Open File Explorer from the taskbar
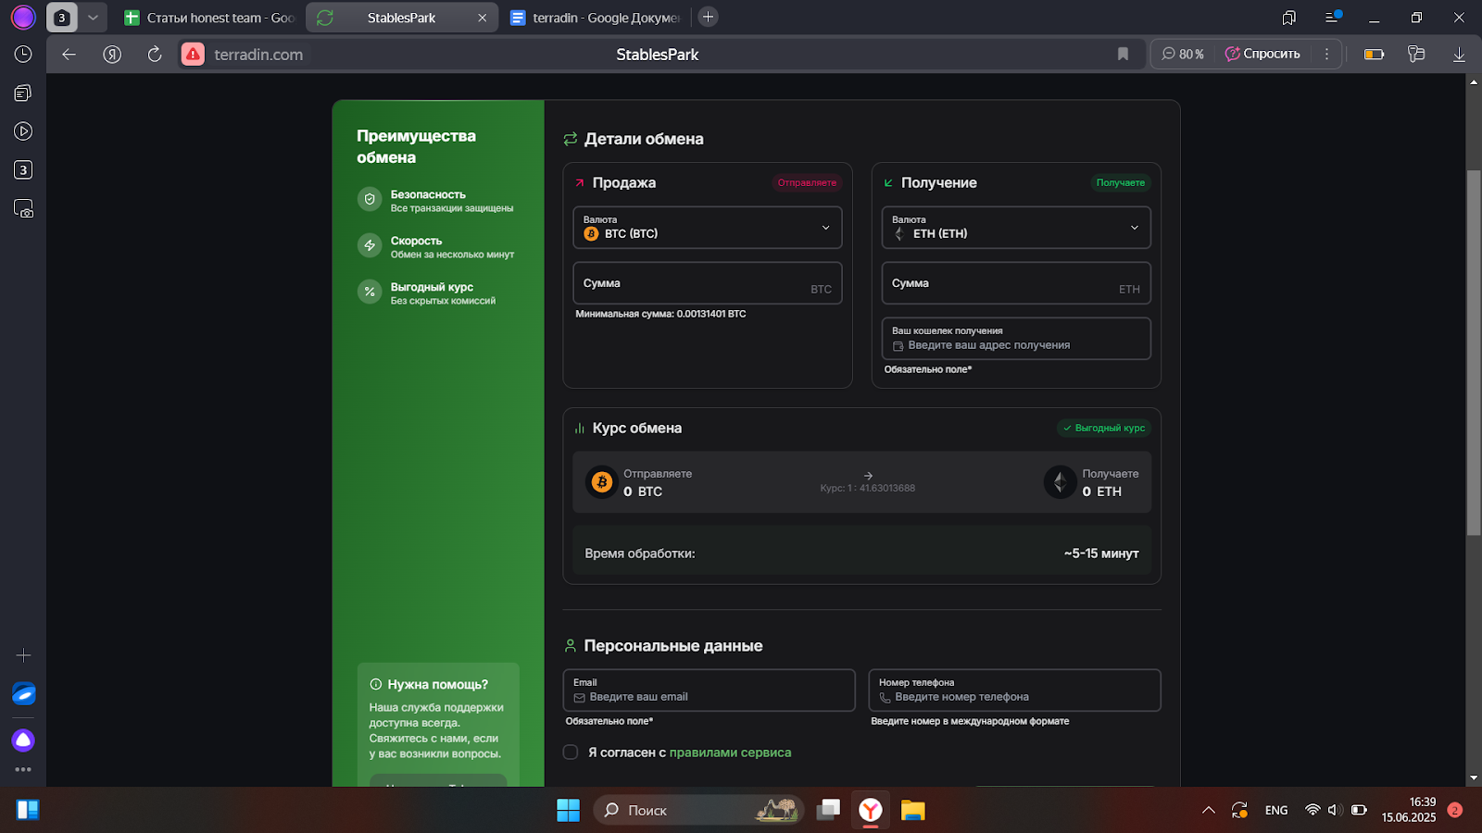The image size is (1482, 833). coord(913,810)
